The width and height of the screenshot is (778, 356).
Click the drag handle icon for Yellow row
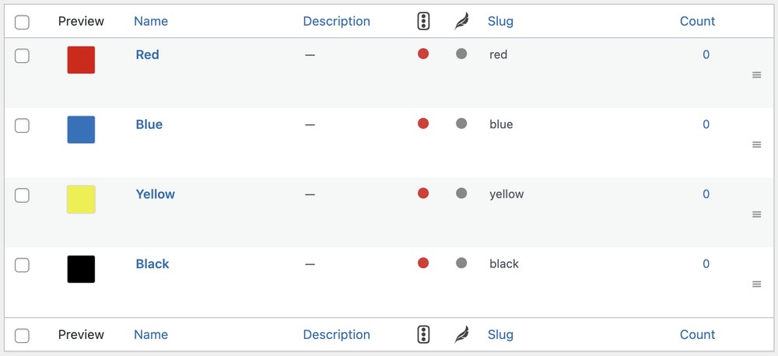click(756, 215)
